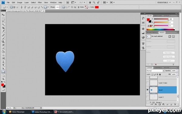The height and width of the screenshot is (114, 182).
Task: Open the Opacity slider arrow
Action: 177,71
